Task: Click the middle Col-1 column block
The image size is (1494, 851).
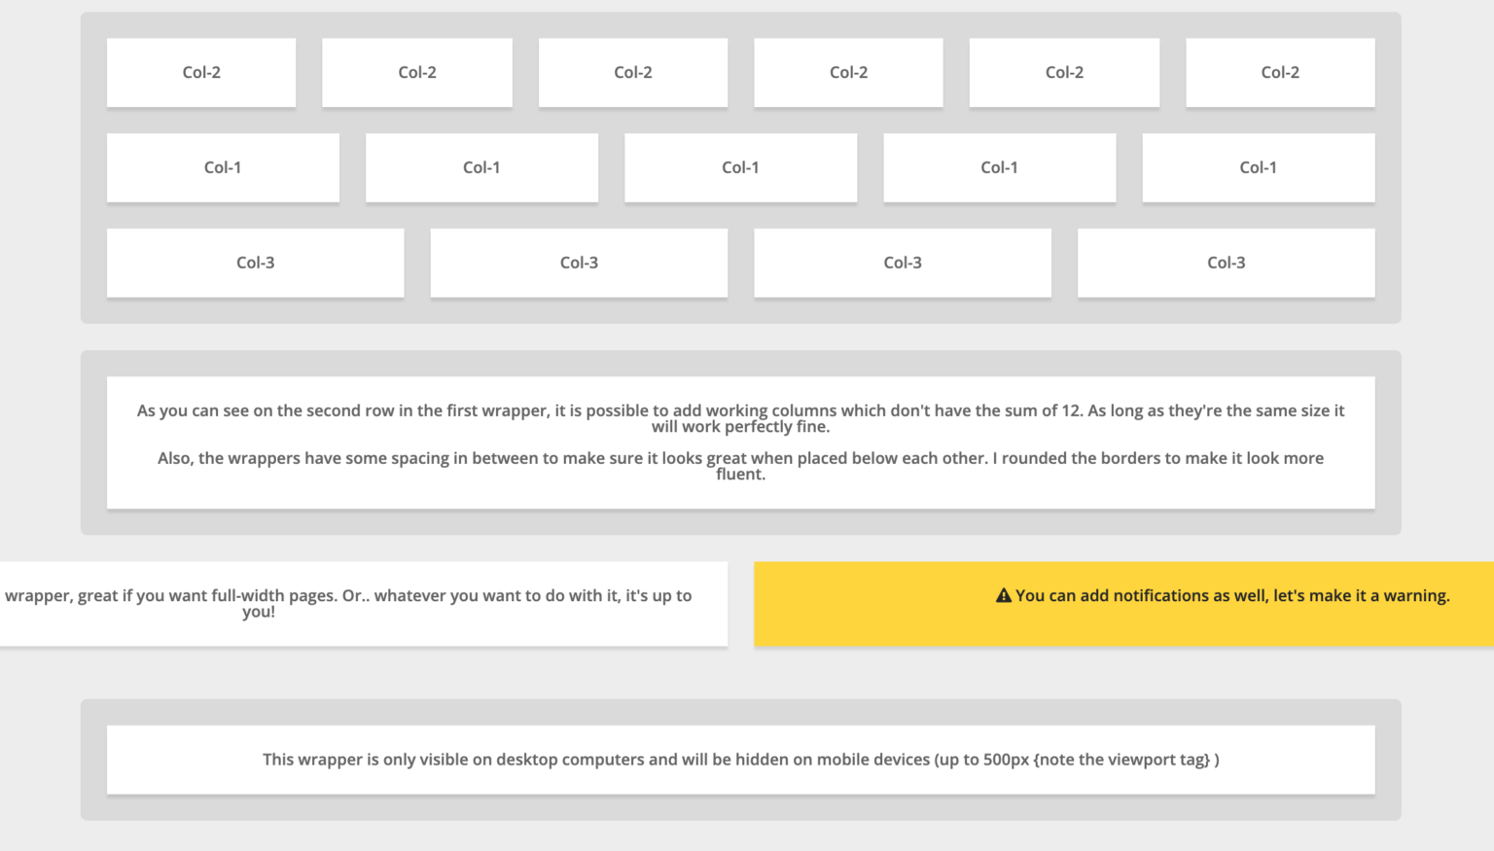Action: click(x=740, y=167)
